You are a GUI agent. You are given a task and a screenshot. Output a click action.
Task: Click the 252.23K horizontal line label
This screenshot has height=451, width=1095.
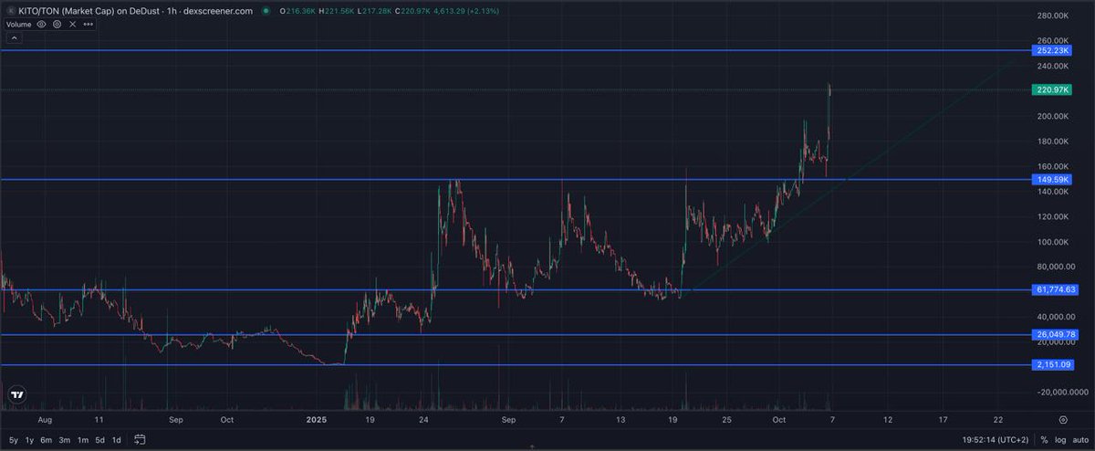pos(1052,51)
